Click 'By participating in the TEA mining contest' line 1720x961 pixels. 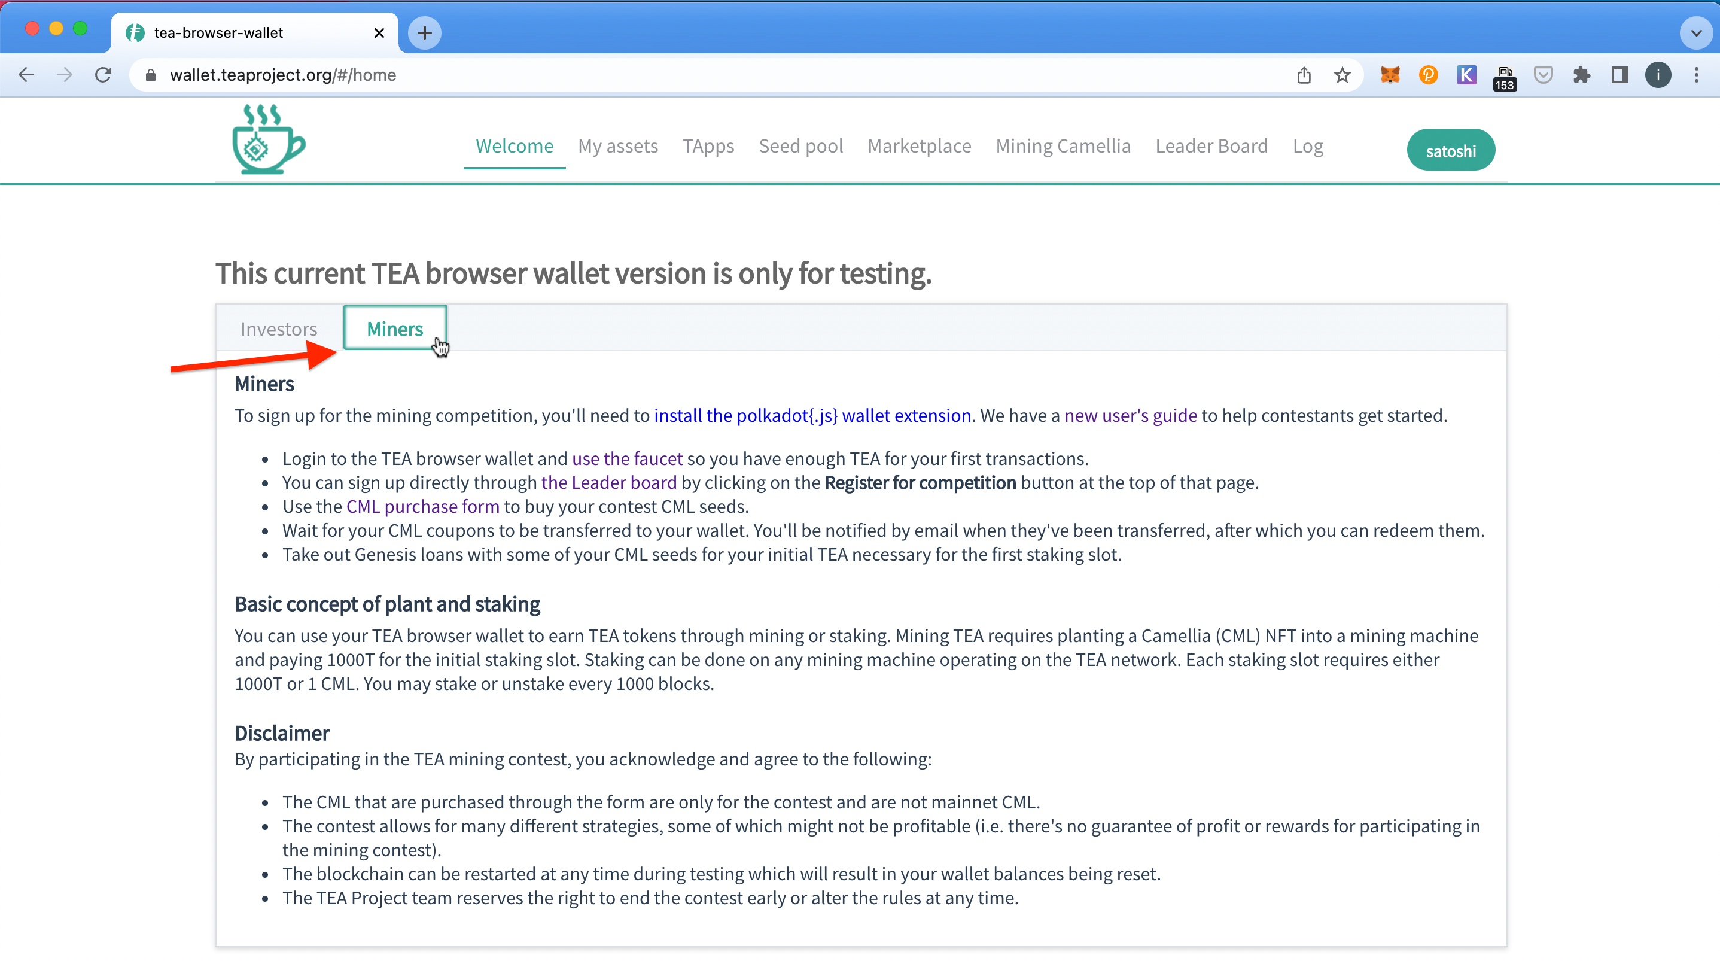[x=583, y=759]
